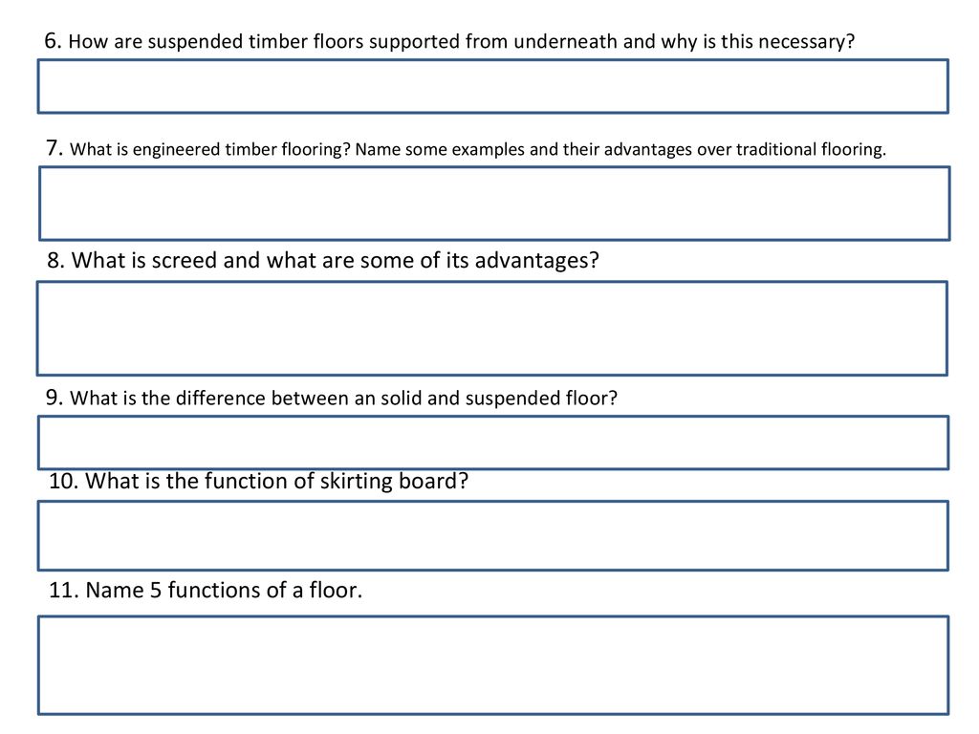Screen dimensions: 979x734
Task: Click the answer box under engineered timber flooring
Action: pos(494,203)
